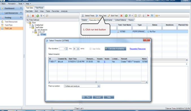The width and height of the screenshot is (191, 111).
Task: Click the Edit Test pencil icon
Action: [109, 16]
